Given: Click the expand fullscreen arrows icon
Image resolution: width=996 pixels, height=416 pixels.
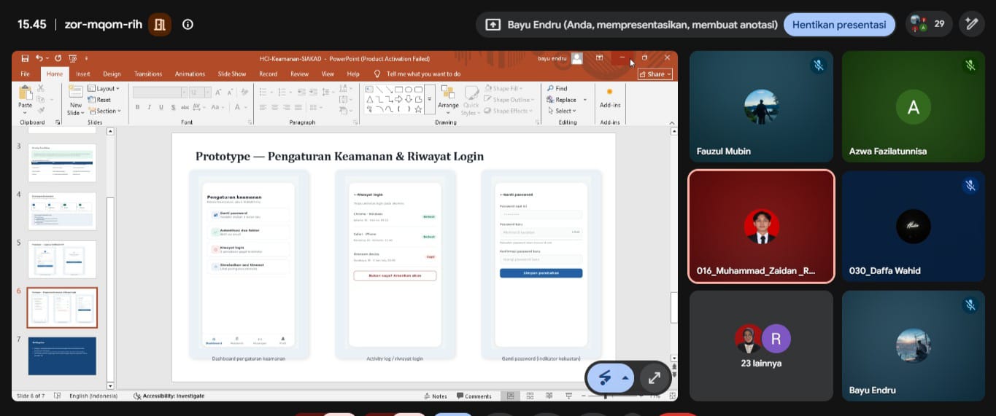Looking at the screenshot, I should tap(655, 377).
